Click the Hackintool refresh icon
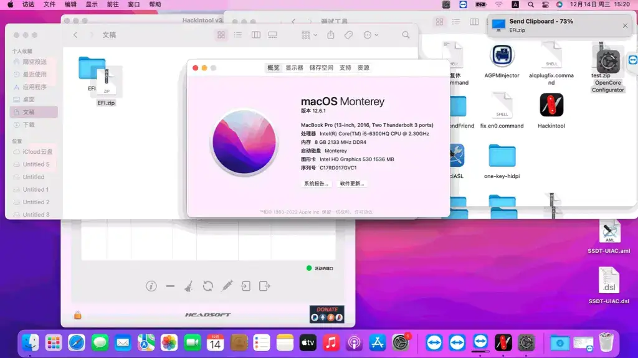The width and height of the screenshot is (638, 358). pos(208,286)
